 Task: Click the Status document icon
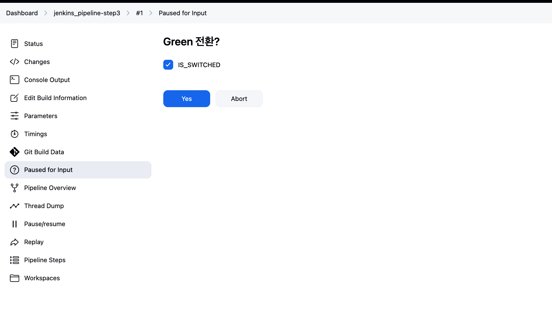point(14,44)
